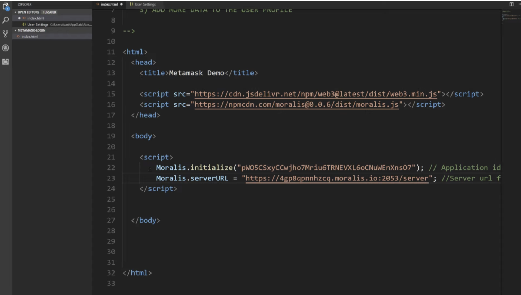
Task: Select the Debug icon in the sidebar
Action: [5, 48]
